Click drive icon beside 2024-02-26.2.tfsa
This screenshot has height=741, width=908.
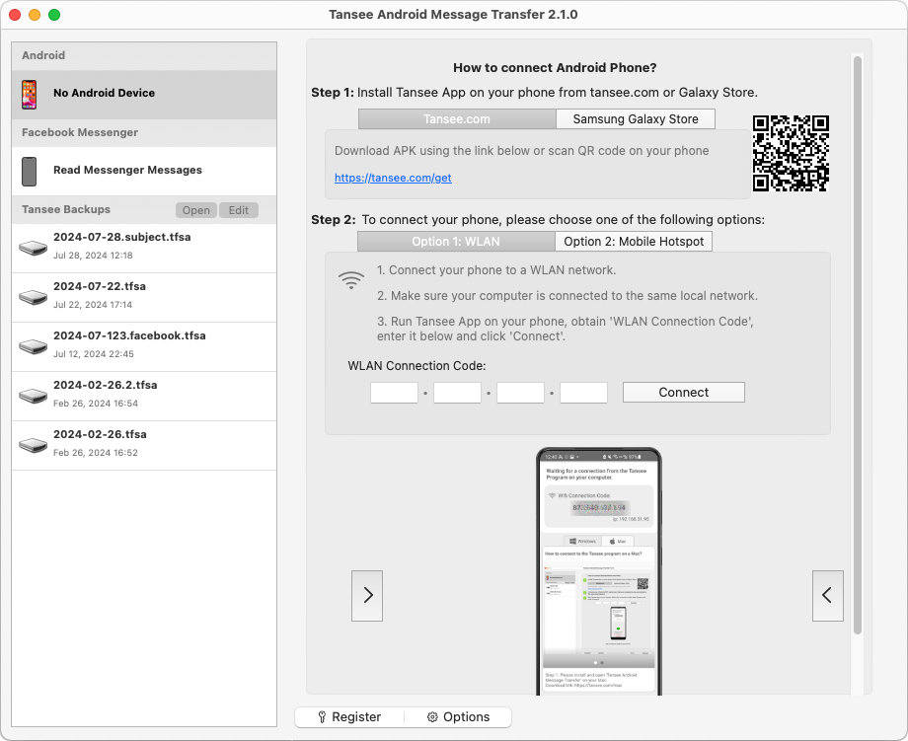pos(33,396)
